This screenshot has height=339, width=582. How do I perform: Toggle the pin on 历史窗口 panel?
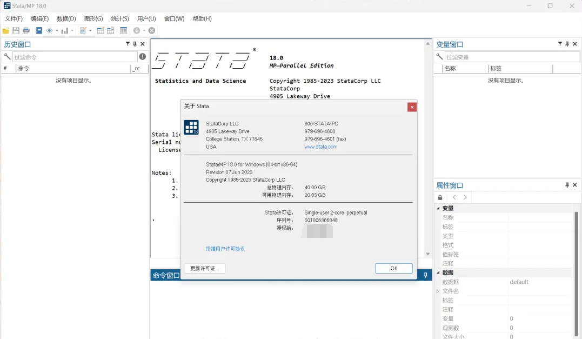tap(135, 44)
